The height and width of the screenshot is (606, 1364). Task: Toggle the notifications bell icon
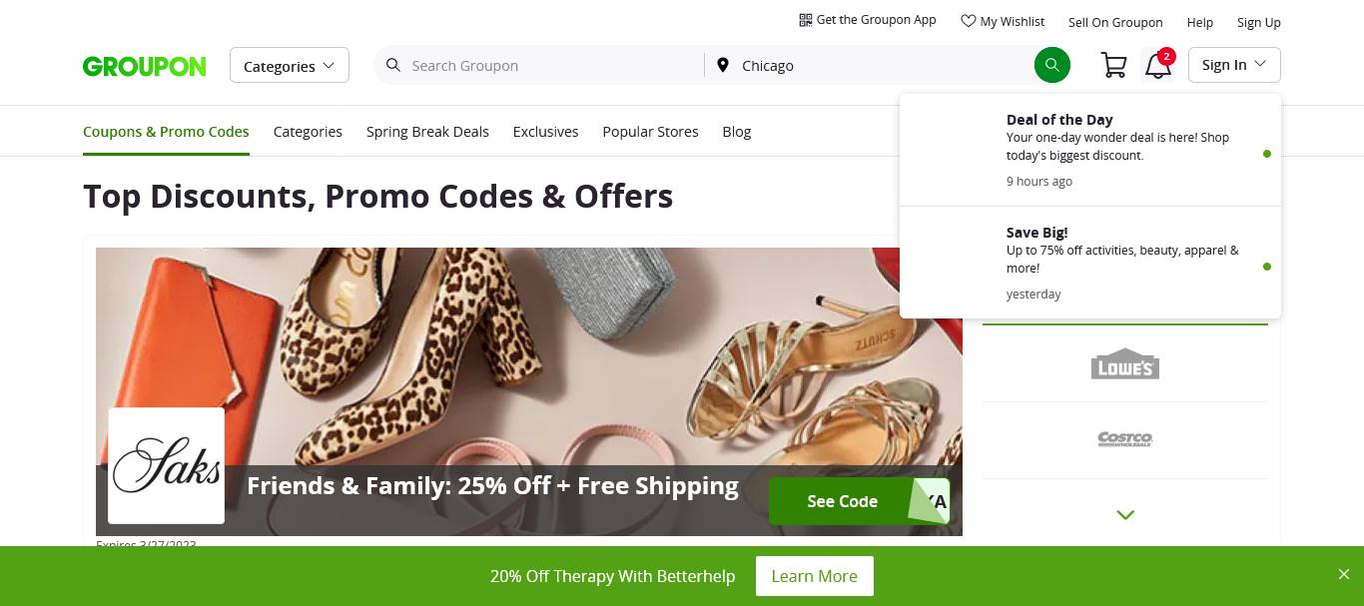(1158, 65)
